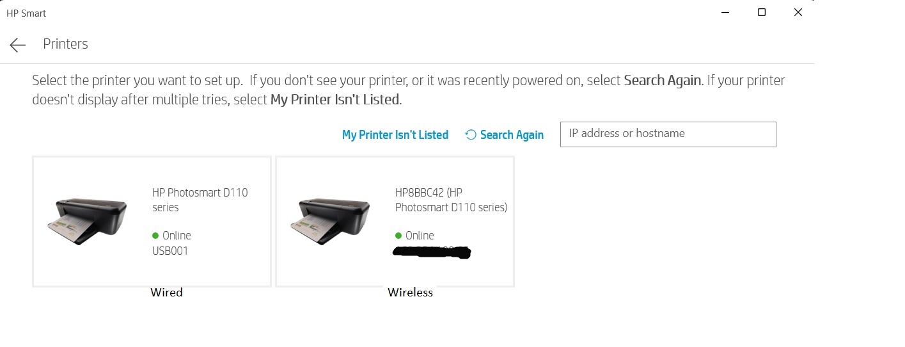Select the HP8BBC42 printer name text
The width and height of the screenshot is (905, 347).
point(451,200)
